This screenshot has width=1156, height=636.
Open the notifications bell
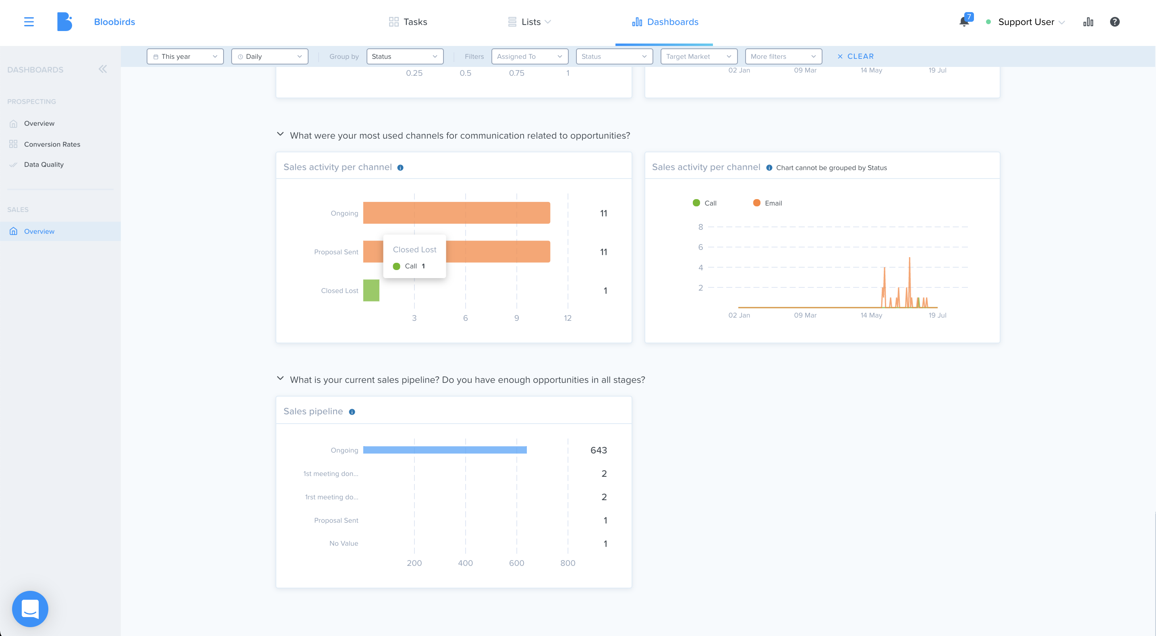(963, 21)
